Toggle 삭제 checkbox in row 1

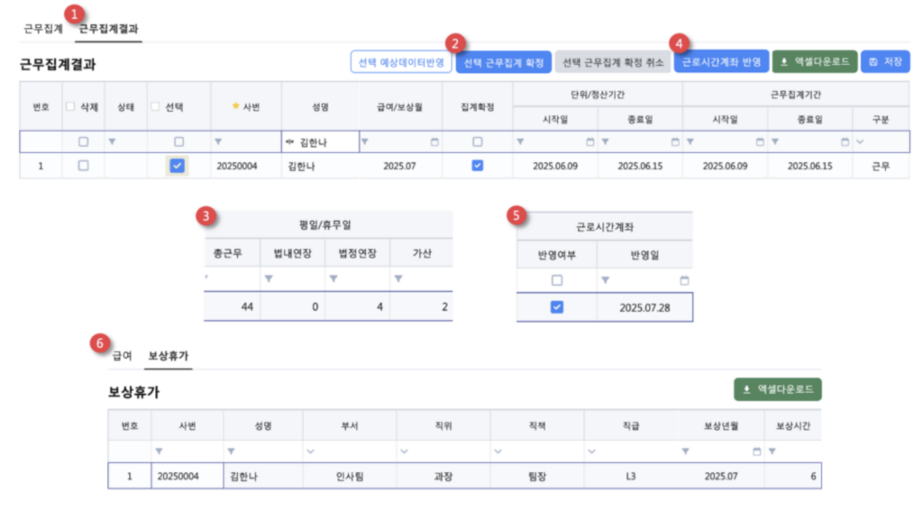(x=84, y=166)
